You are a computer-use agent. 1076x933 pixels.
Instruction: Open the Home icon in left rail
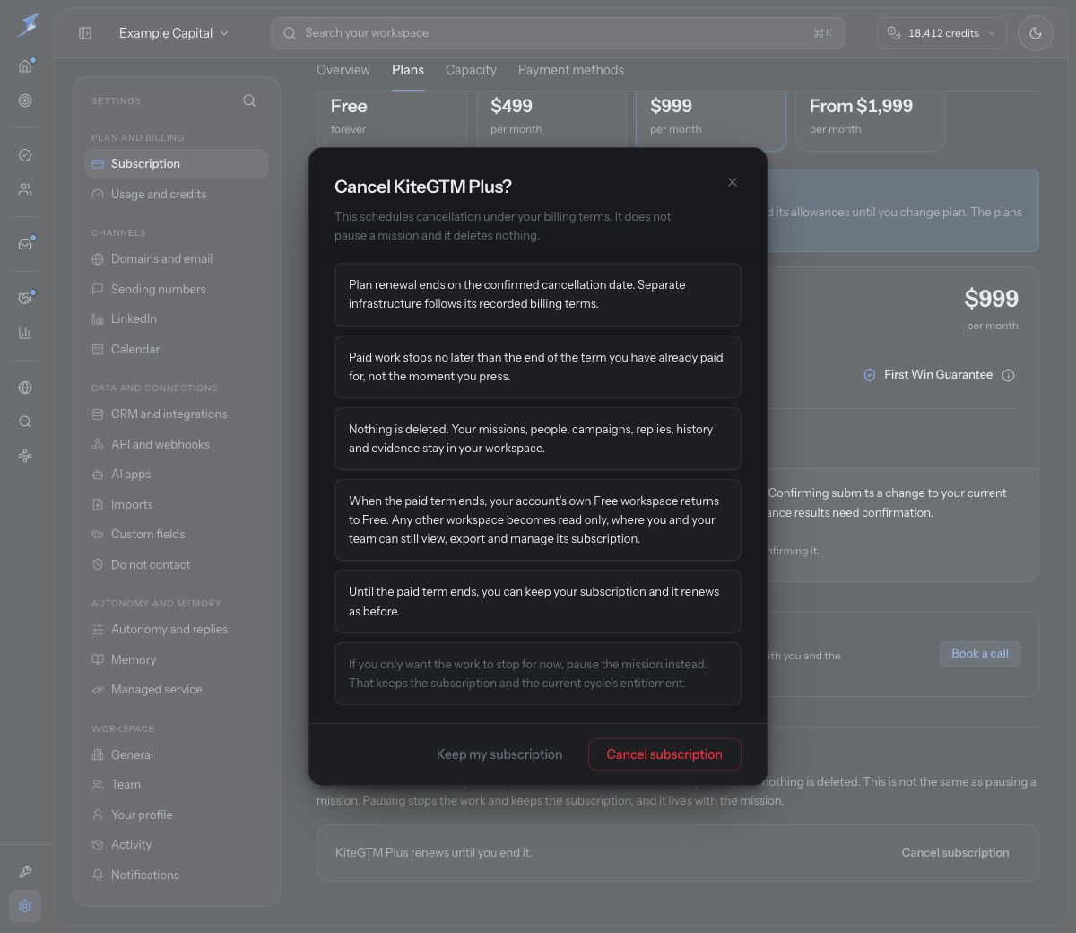click(x=25, y=65)
